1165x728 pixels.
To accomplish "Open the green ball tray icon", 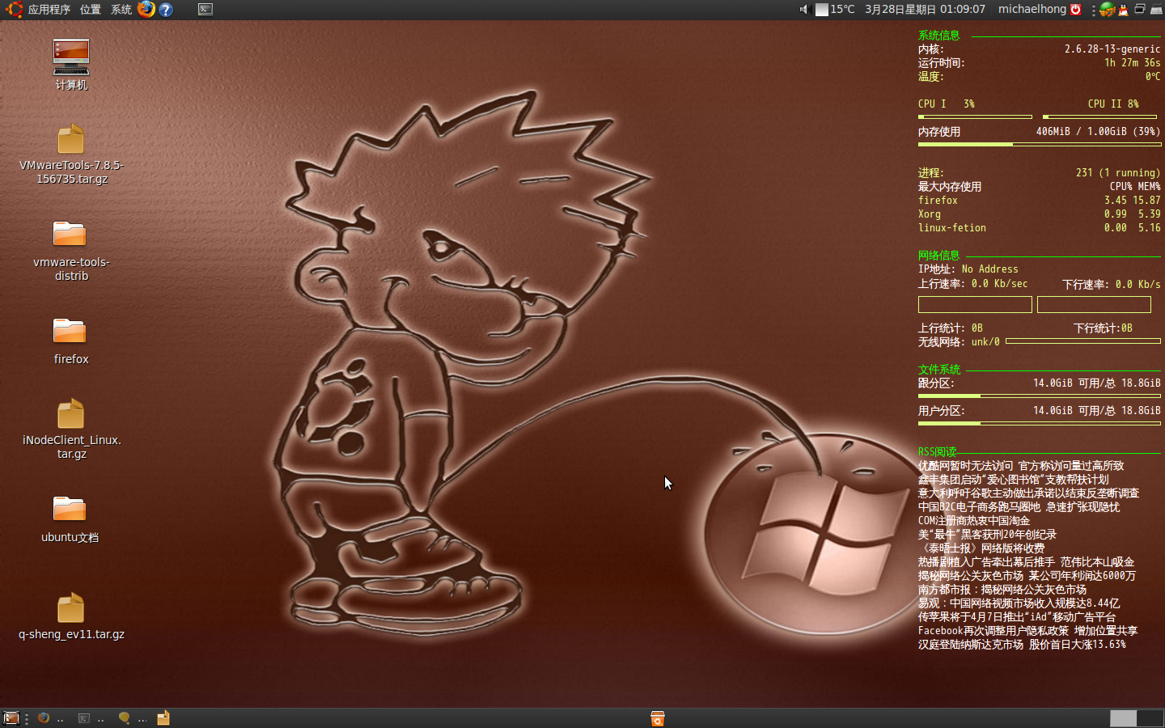I will (1107, 10).
